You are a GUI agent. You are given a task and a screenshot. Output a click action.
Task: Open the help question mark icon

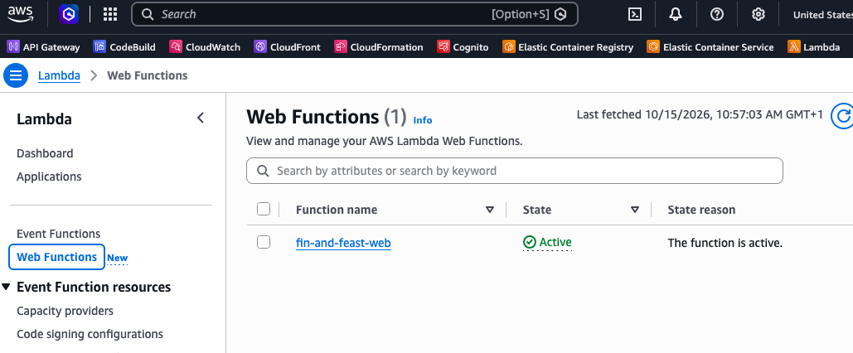[717, 14]
